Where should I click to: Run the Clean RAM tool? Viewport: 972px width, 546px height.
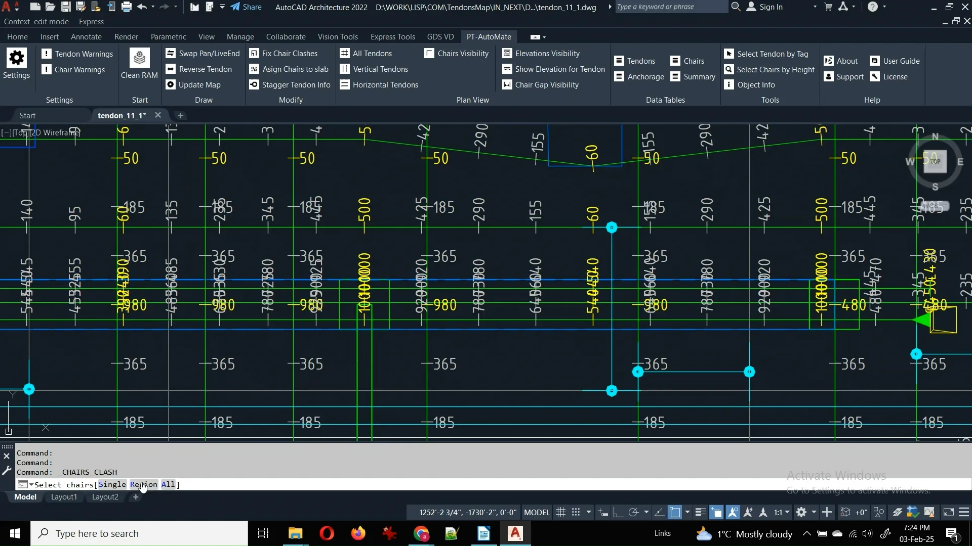pos(139,64)
